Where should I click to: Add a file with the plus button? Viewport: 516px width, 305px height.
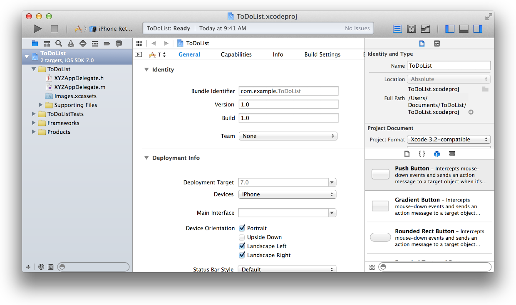click(x=28, y=267)
